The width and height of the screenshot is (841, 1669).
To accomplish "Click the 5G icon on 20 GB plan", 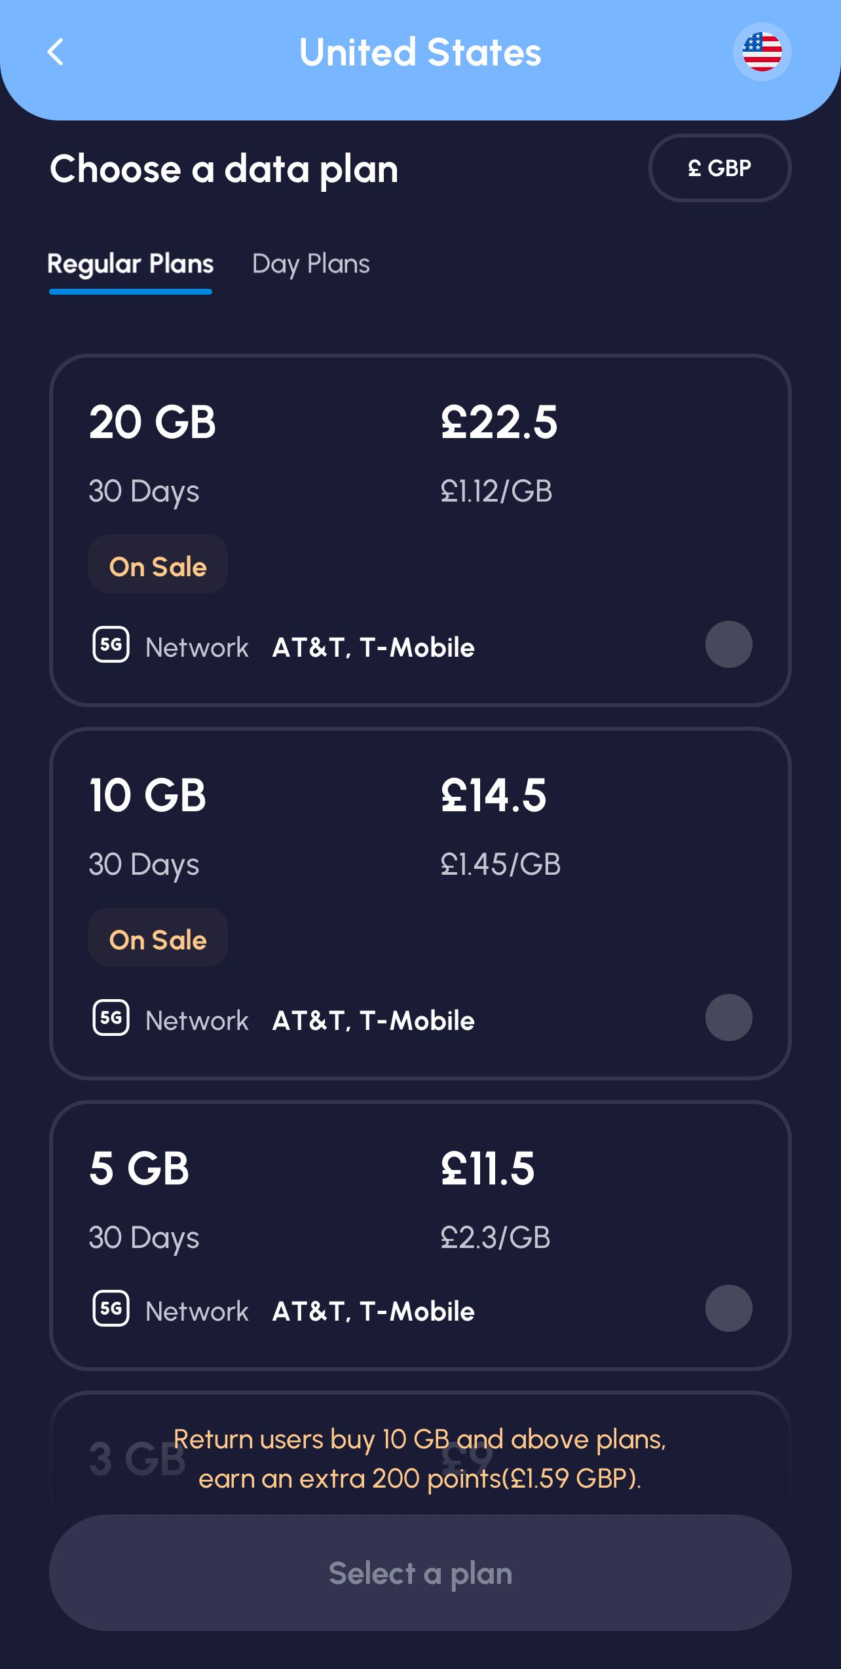I will pyautogui.click(x=111, y=645).
